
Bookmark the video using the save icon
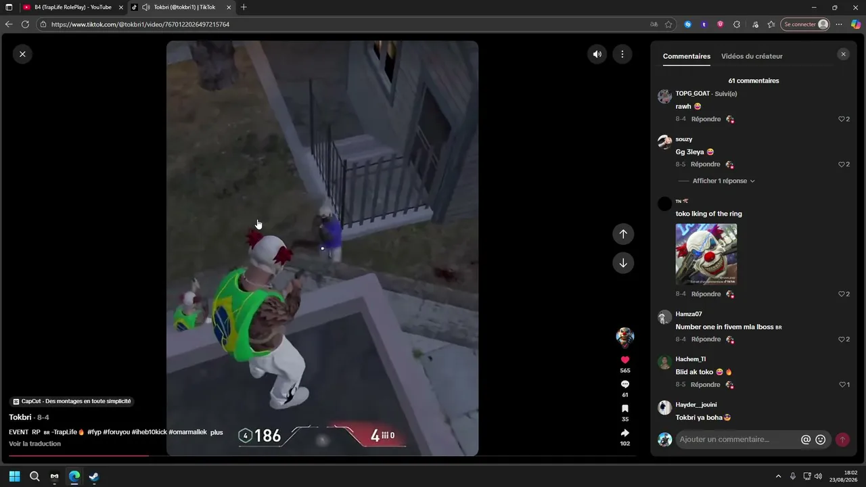coord(625,409)
